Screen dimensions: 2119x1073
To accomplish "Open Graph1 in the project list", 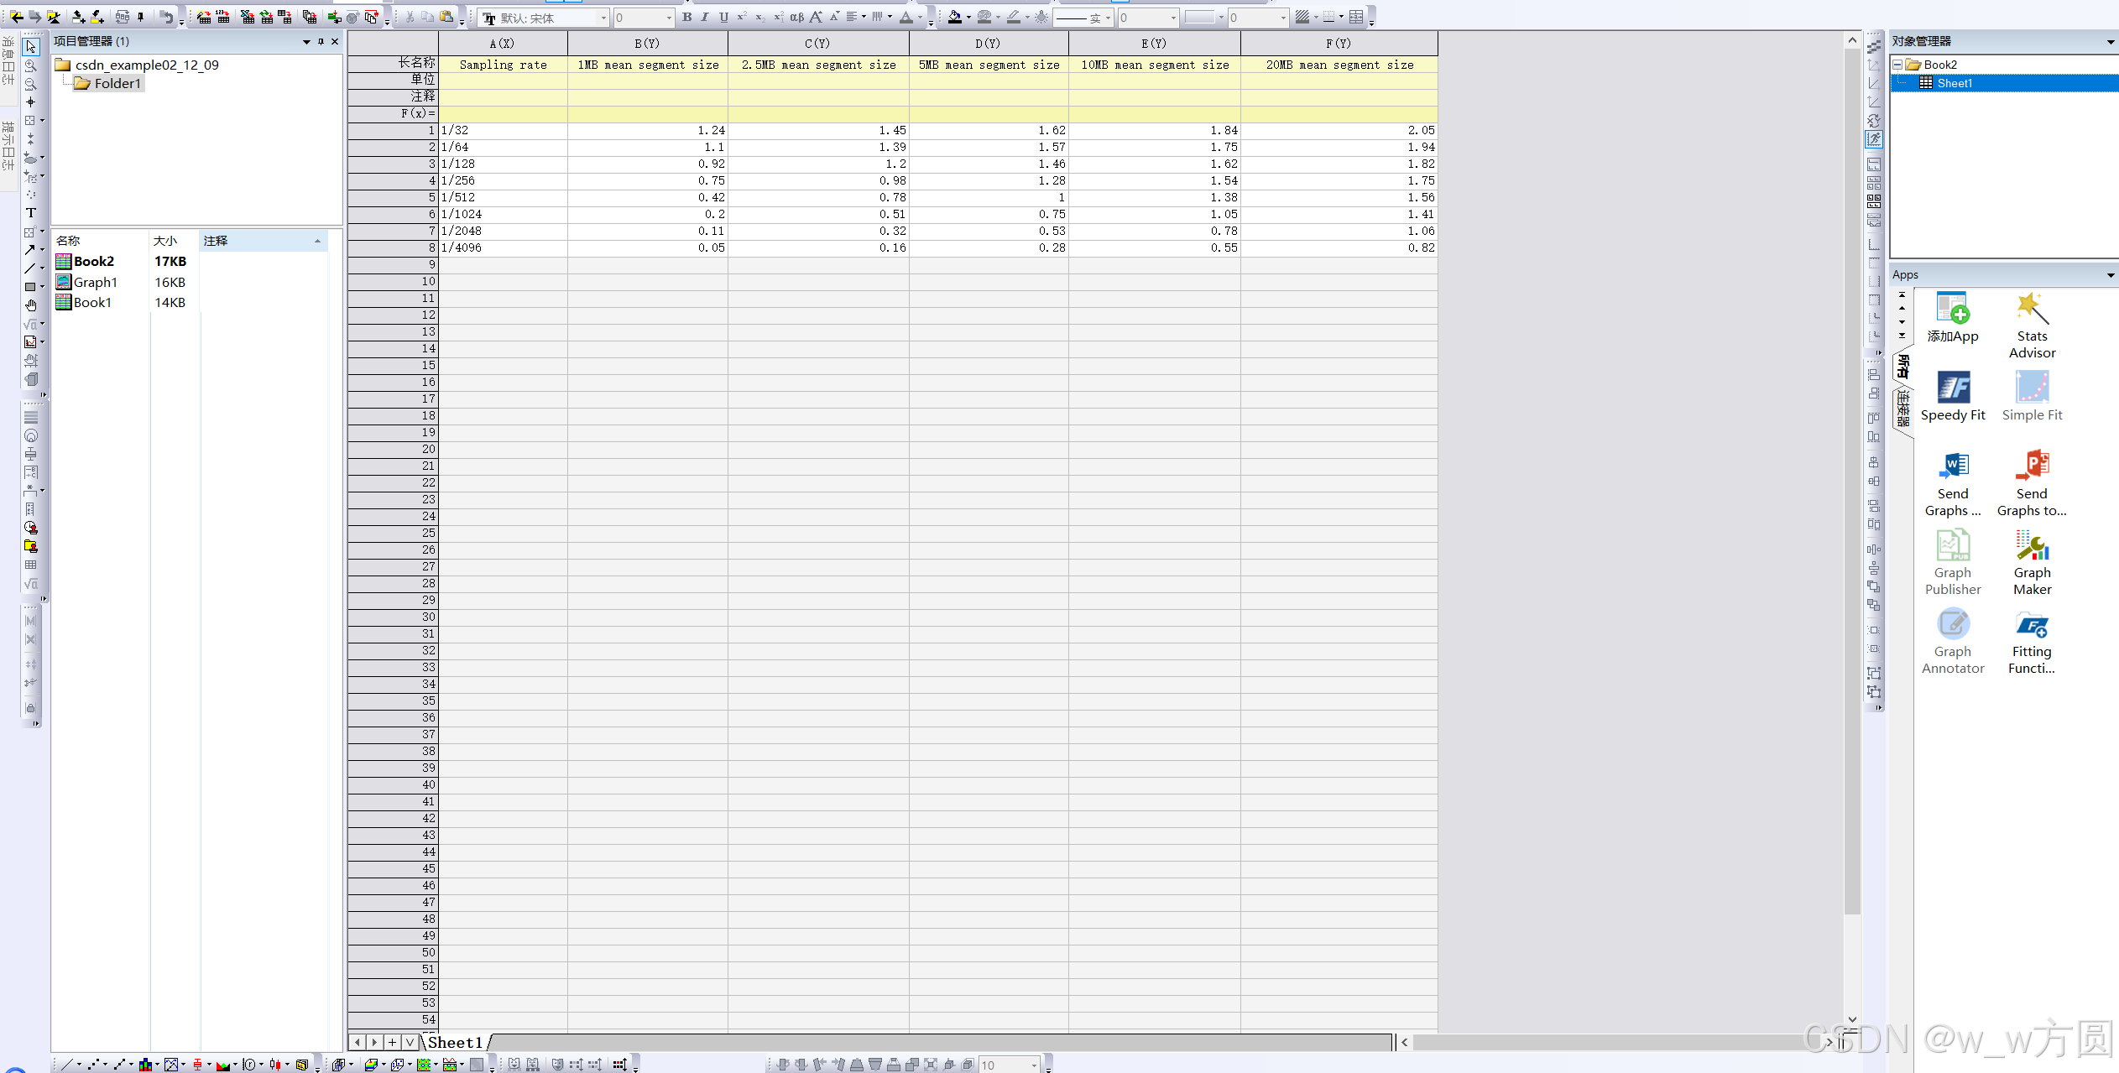I will (x=95, y=282).
